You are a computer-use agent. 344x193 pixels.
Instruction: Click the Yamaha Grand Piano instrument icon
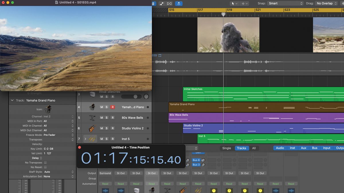92,107
